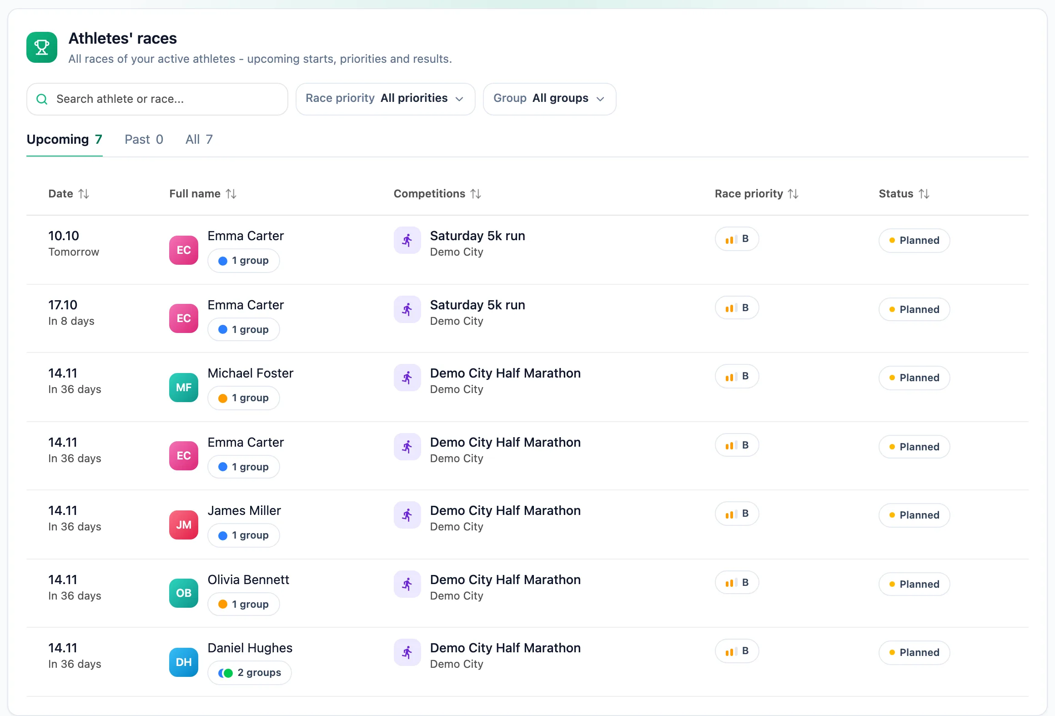1055x716 pixels.
Task: Click the 17.10 In 8 days date
Action: (71, 313)
